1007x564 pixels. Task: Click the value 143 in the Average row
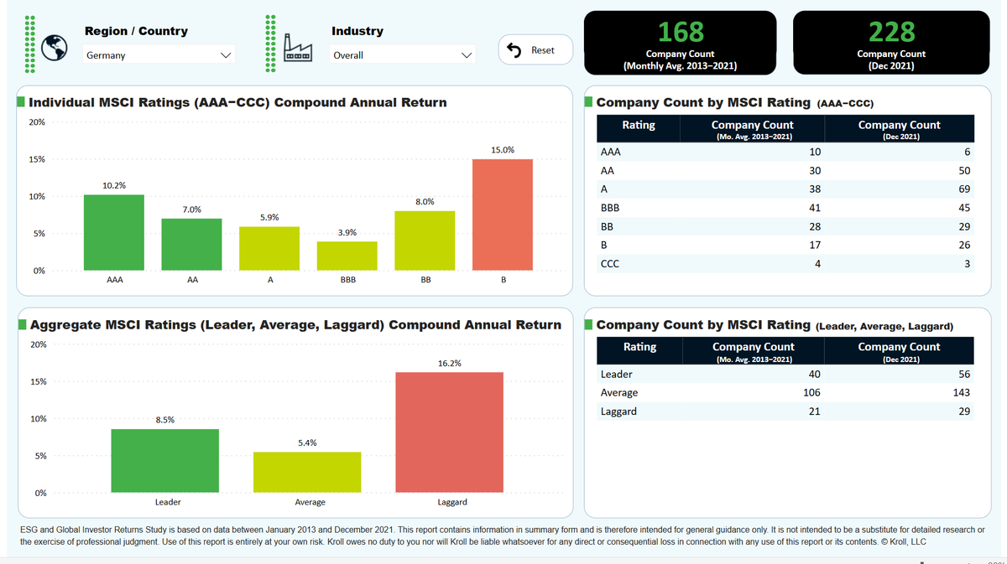click(961, 393)
